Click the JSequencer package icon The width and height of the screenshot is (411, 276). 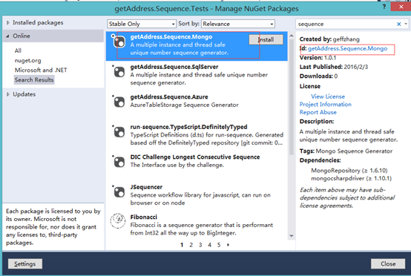119,191
